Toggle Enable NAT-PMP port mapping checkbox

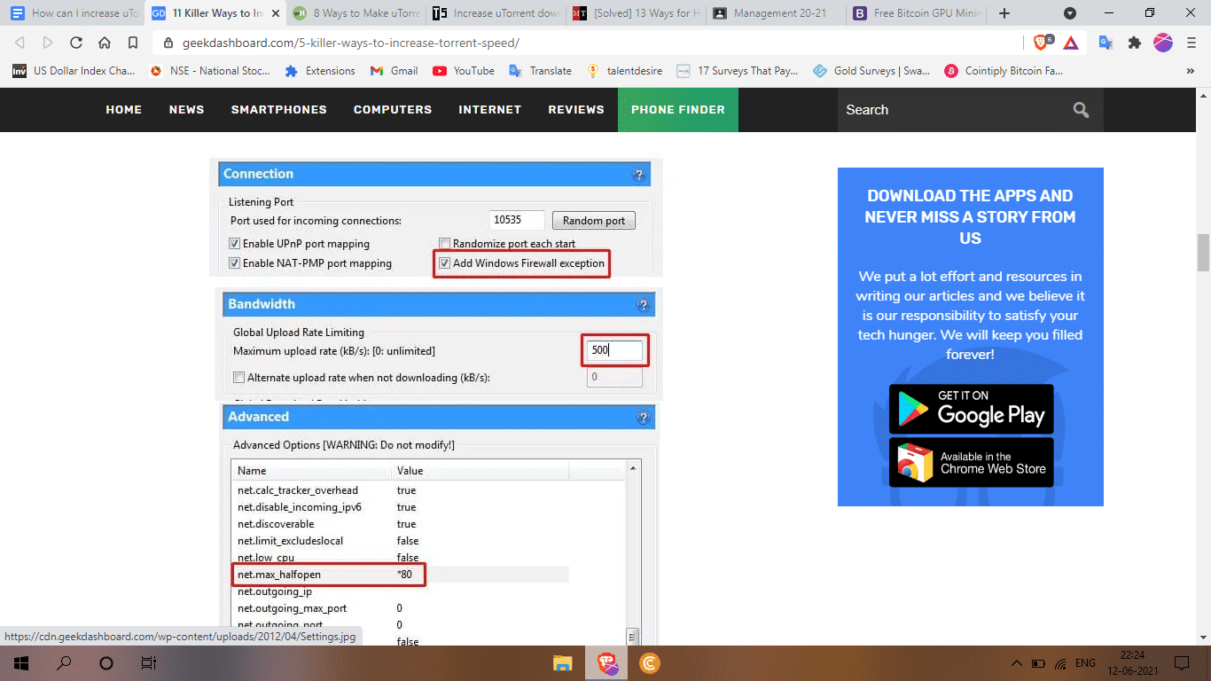[x=235, y=263]
